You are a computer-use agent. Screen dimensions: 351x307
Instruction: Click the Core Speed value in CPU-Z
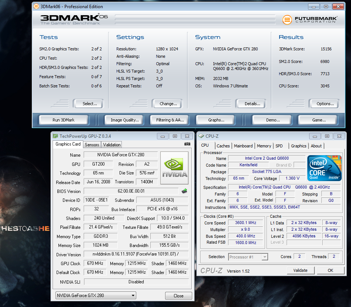[x=245, y=223]
